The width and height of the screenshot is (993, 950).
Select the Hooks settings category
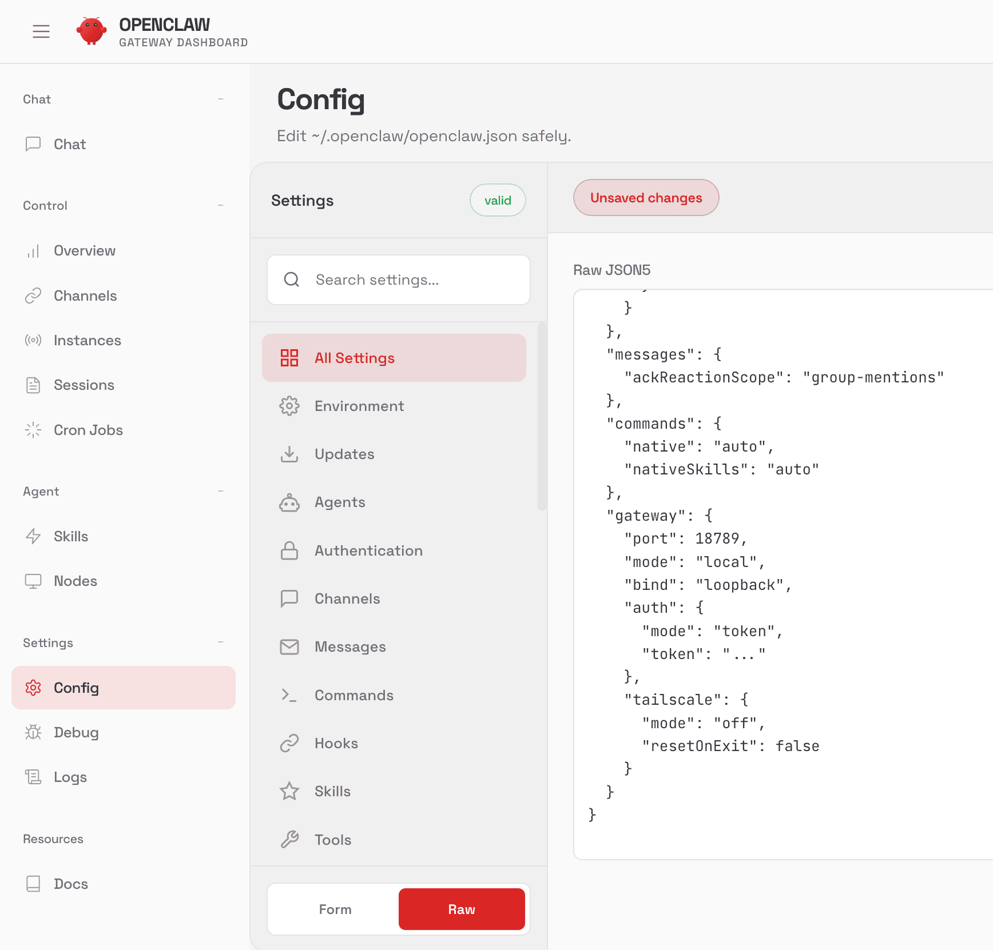pos(336,743)
